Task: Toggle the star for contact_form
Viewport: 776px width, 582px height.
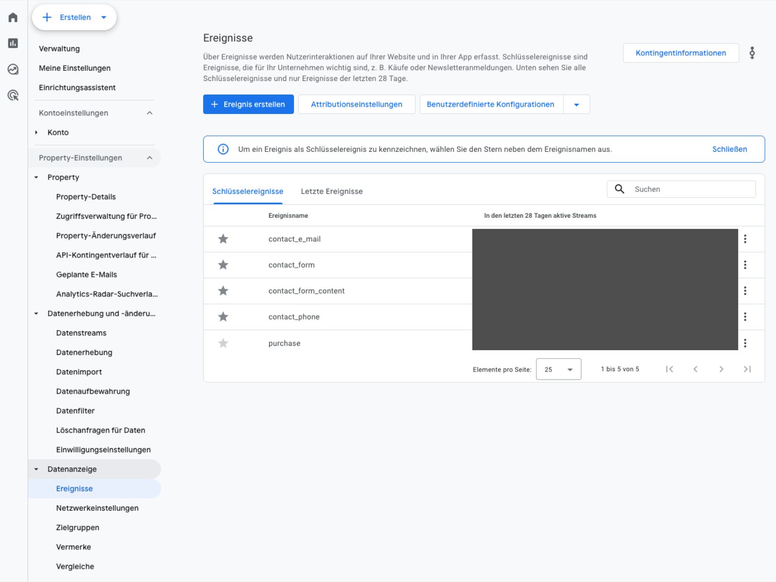Action: [x=223, y=265]
